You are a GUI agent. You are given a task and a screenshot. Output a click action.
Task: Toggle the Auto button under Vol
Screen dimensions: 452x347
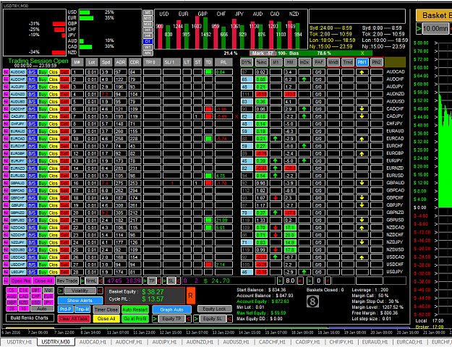pos(42,309)
